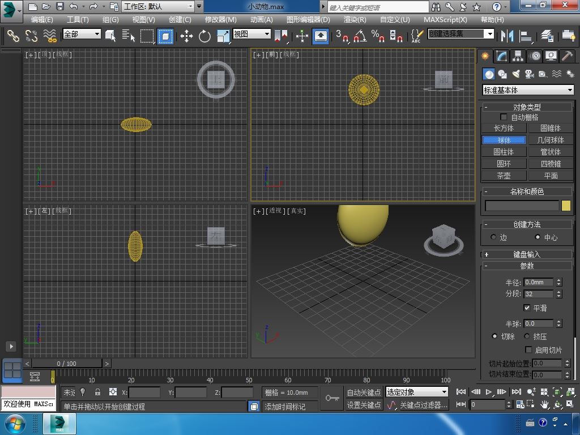The image size is (580, 435).
Task: Click the Mirror tool icon
Action: point(507,36)
